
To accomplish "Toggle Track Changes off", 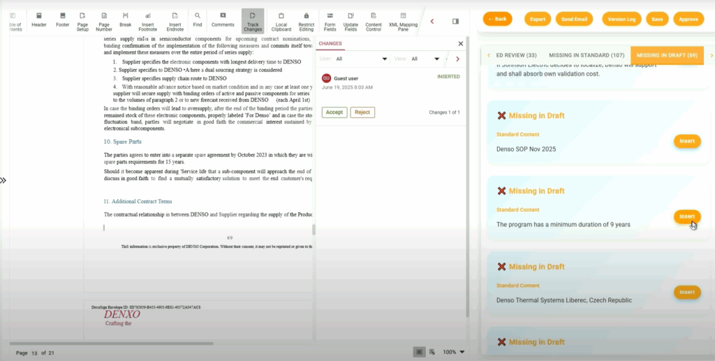I will pos(252,20).
